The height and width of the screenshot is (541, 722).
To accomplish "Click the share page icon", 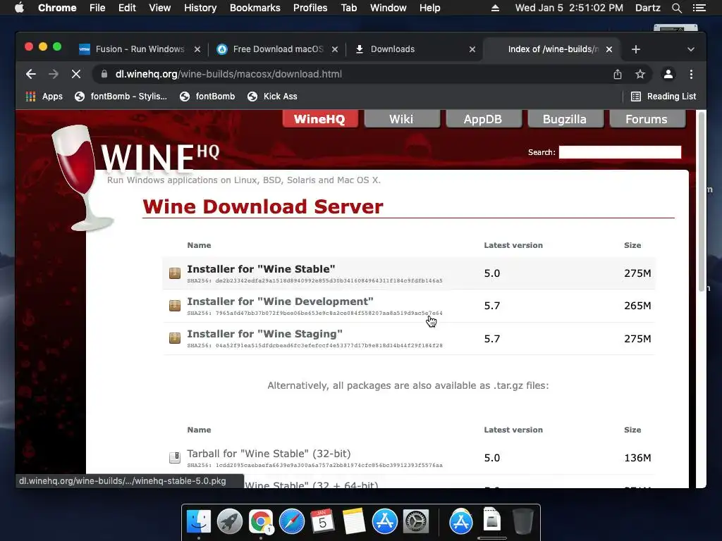I will click(x=618, y=74).
